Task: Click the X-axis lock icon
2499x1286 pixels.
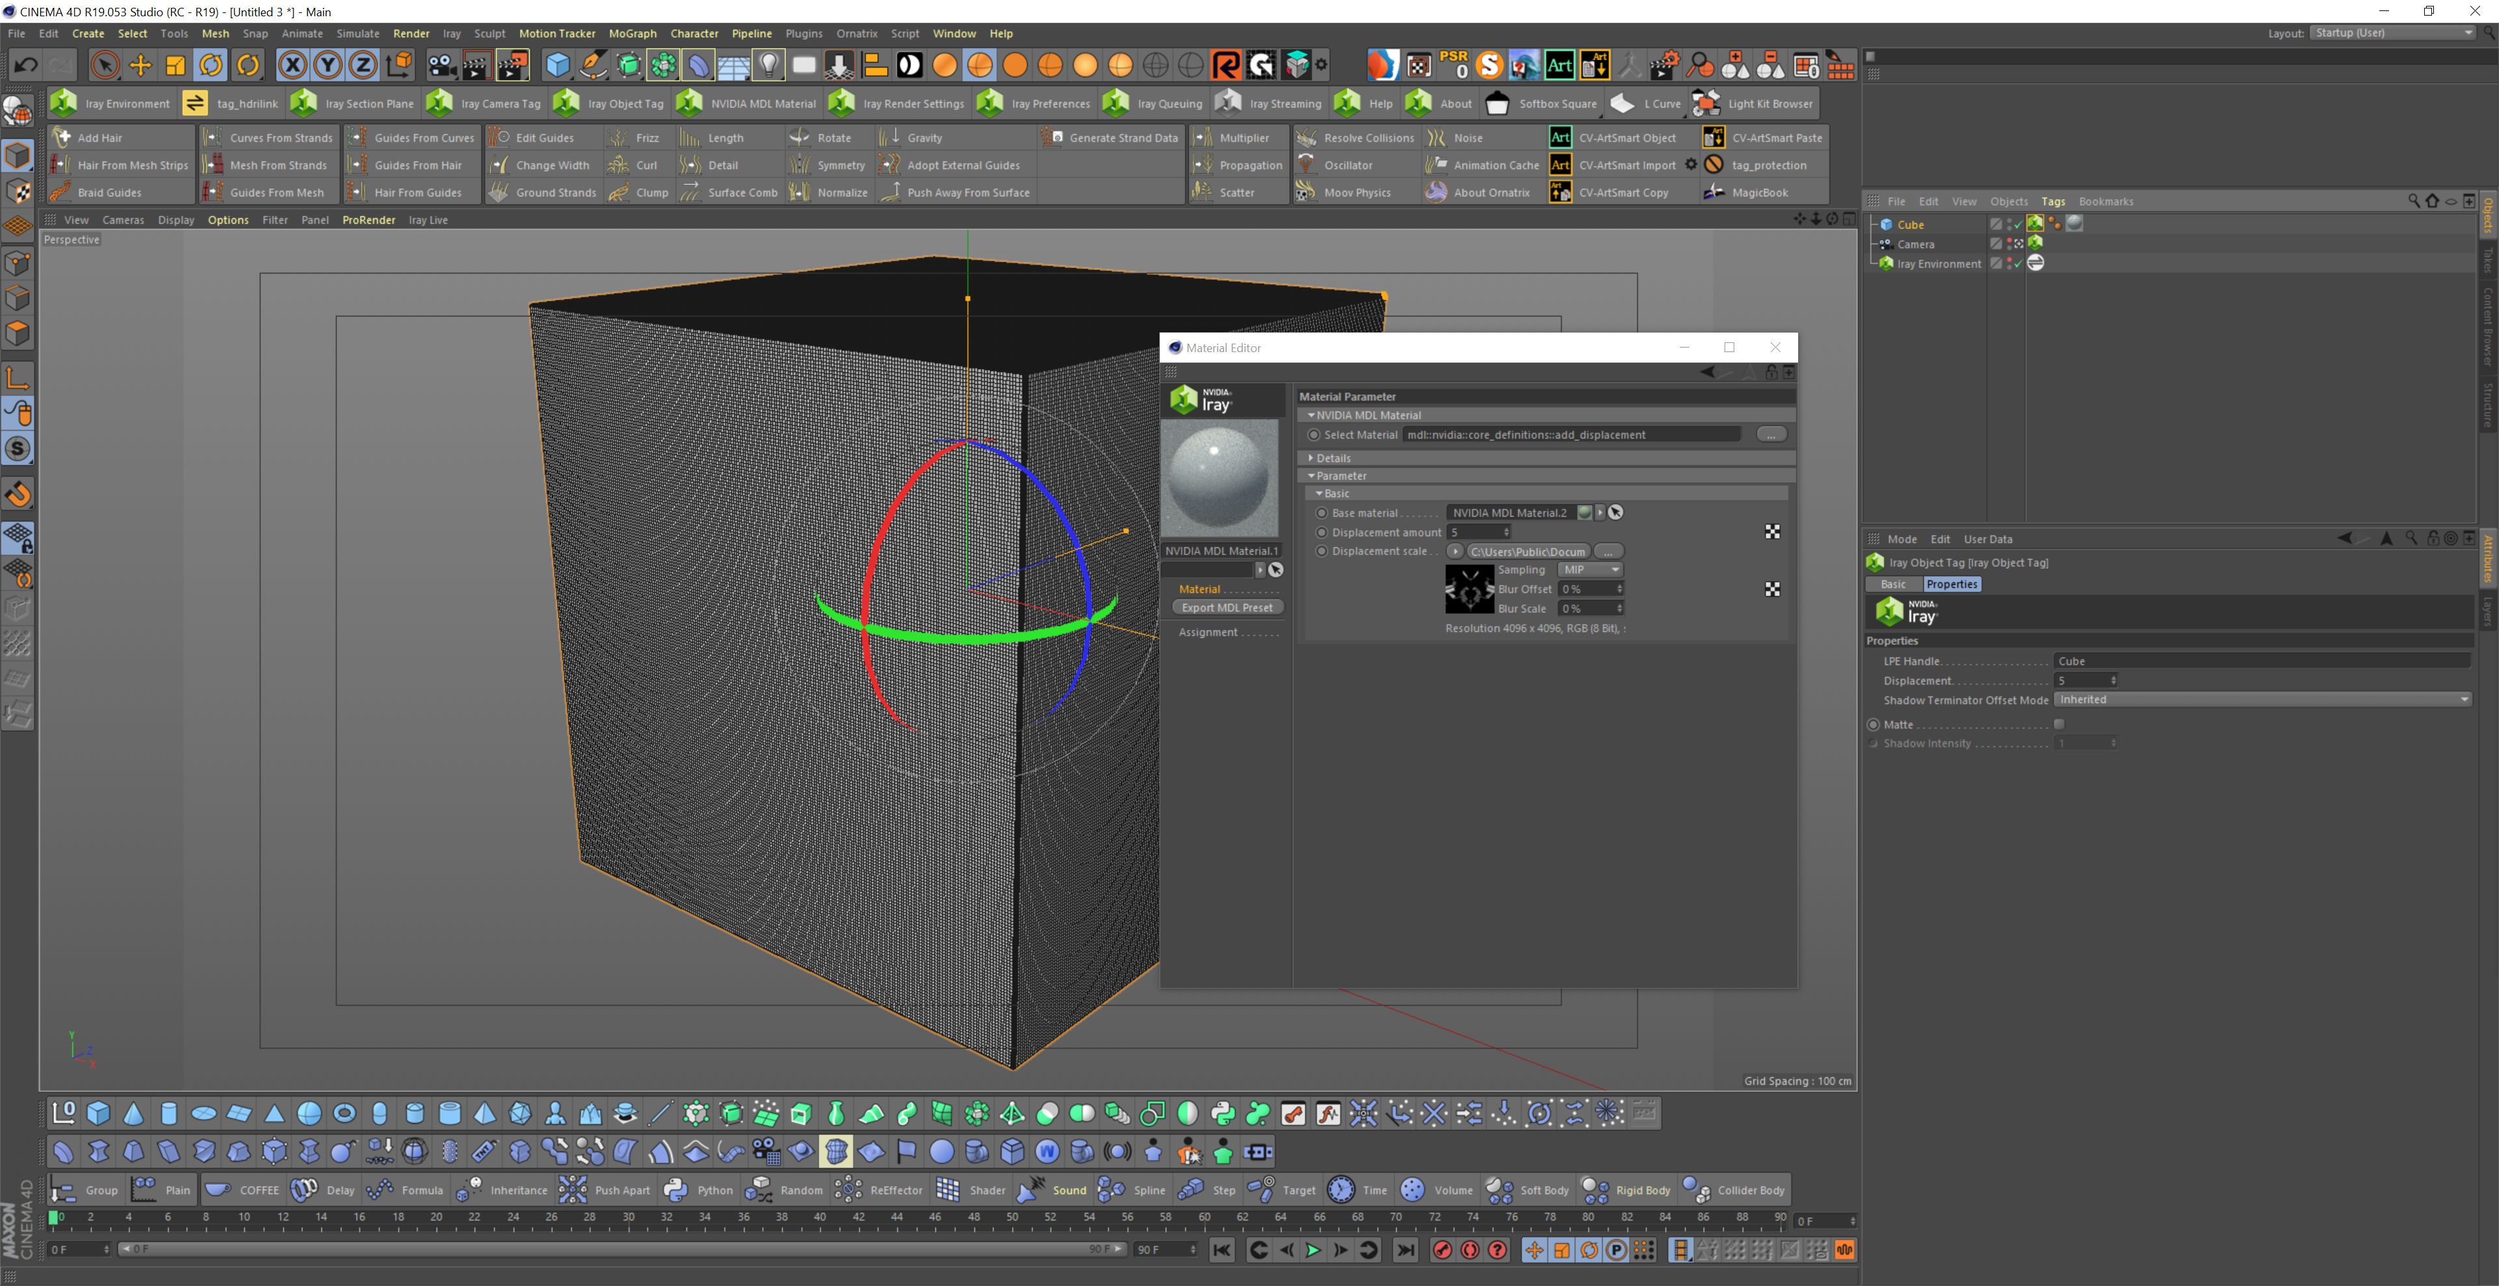Action: point(292,65)
